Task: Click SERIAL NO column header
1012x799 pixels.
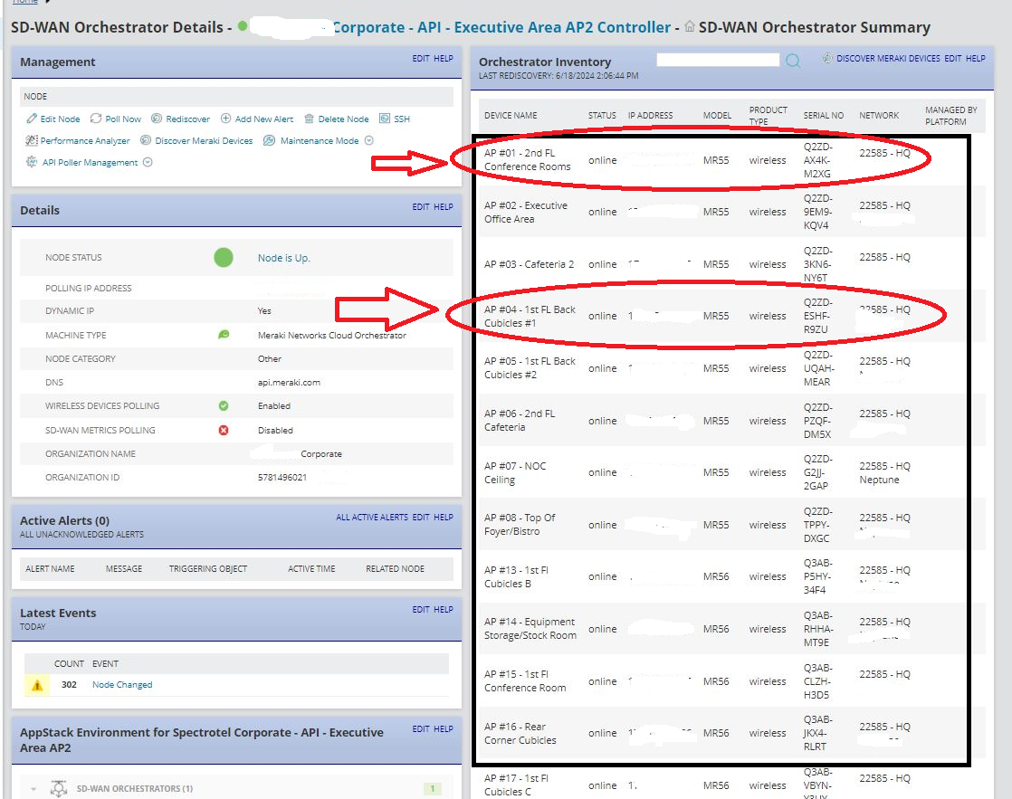Action: point(823,116)
